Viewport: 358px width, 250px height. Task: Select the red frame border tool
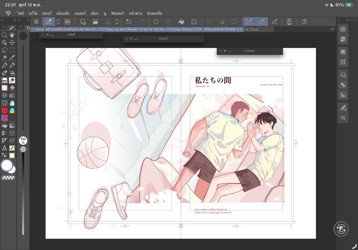point(4,110)
